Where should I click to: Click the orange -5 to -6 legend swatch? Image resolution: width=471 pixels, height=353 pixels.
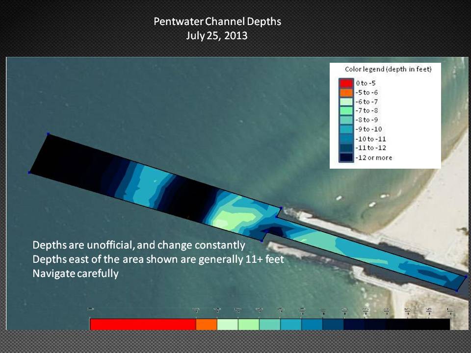pos(346,92)
